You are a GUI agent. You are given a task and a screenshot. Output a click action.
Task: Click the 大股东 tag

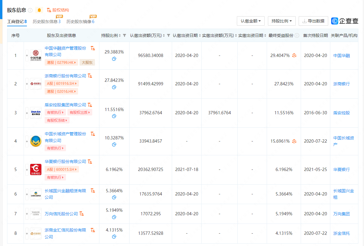click(x=87, y=62)
